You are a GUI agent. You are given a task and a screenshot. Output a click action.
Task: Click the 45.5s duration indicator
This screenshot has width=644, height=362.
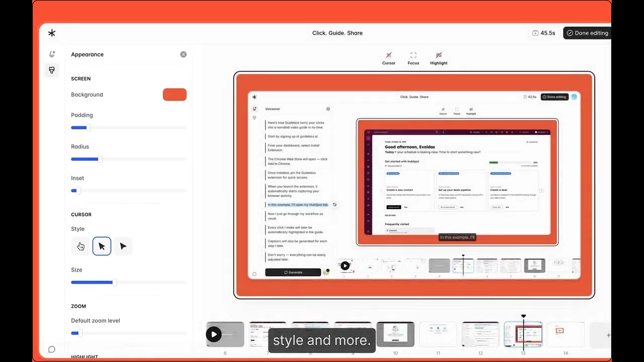[x=544, y=33]
